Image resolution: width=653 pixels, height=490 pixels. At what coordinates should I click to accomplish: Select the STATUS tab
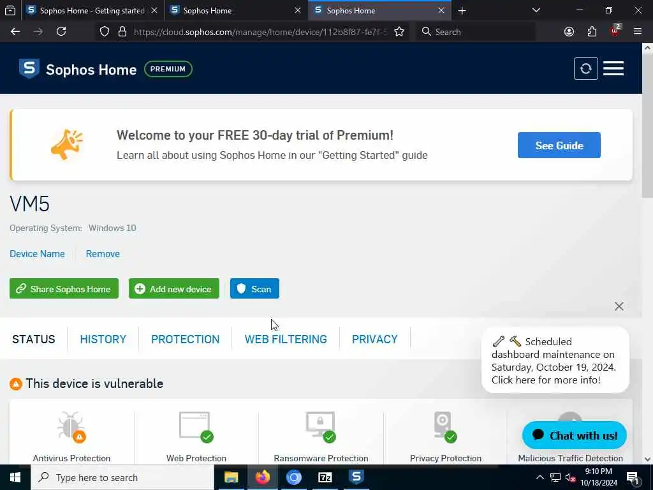pos(34,339)
